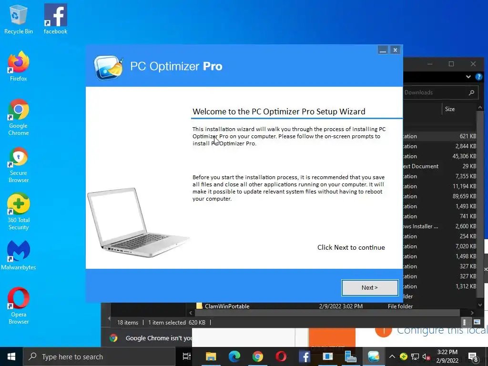Click the Chrome icon in the notification bar
The image size is (488, 366).
tap(113, 338)
